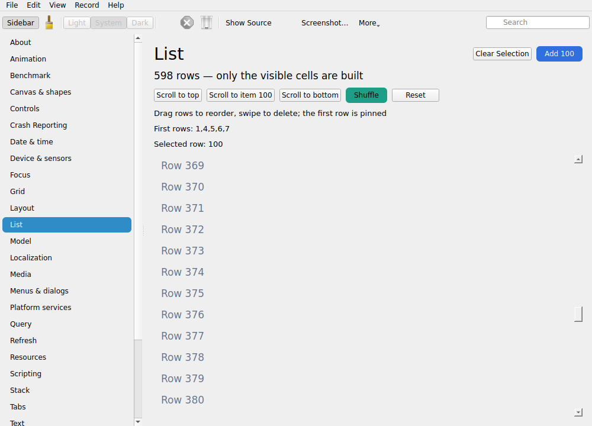Select Row 371 in the list

[x=364, y=208]
